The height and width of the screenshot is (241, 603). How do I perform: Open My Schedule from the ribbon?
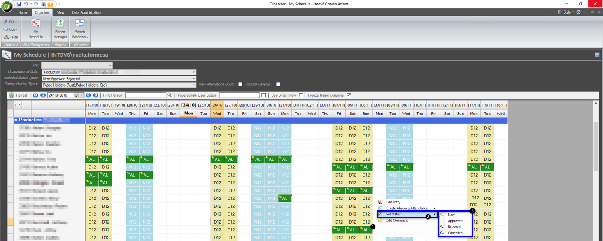tap(36, 29)
